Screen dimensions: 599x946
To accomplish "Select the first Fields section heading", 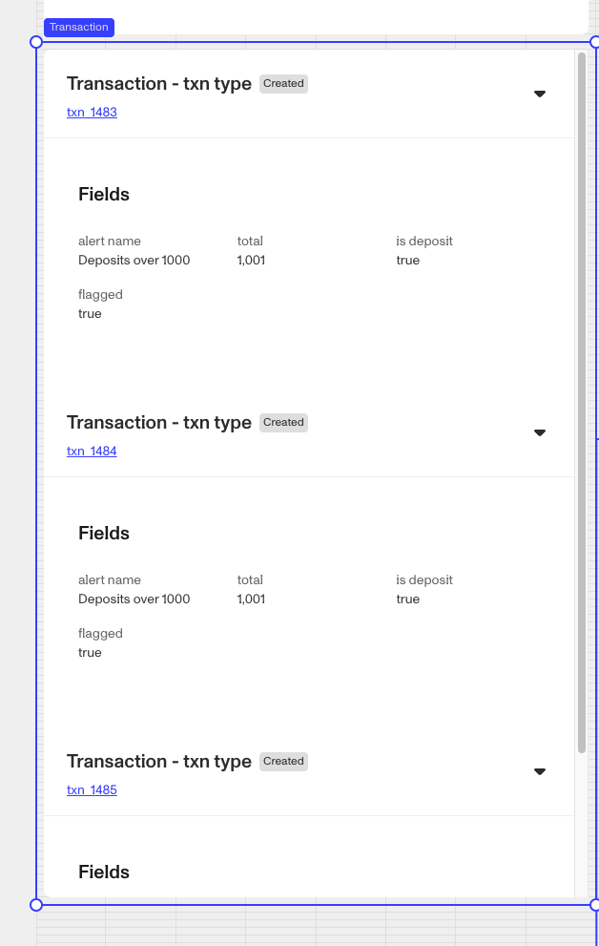I will (x=104, y=195).
